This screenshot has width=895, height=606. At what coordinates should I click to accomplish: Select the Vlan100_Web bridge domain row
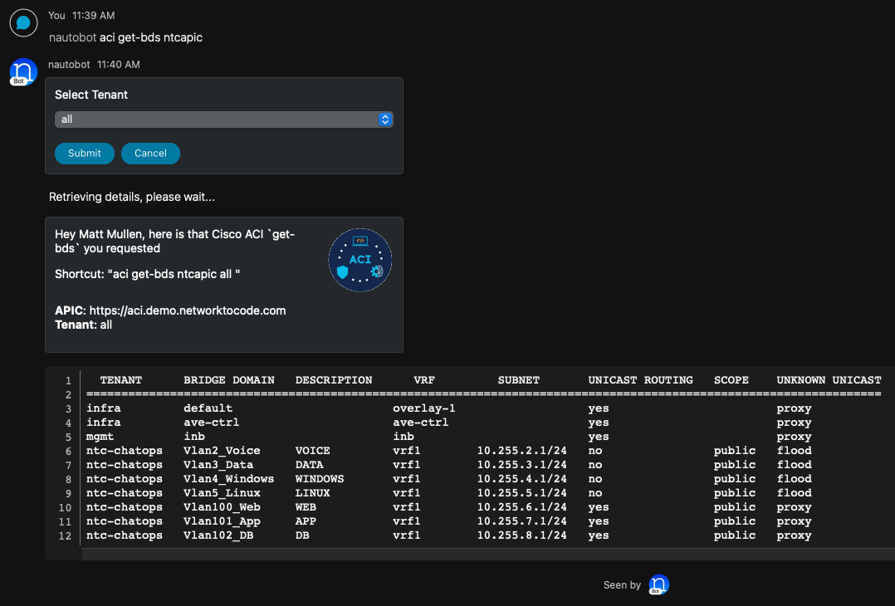point(222,507)
